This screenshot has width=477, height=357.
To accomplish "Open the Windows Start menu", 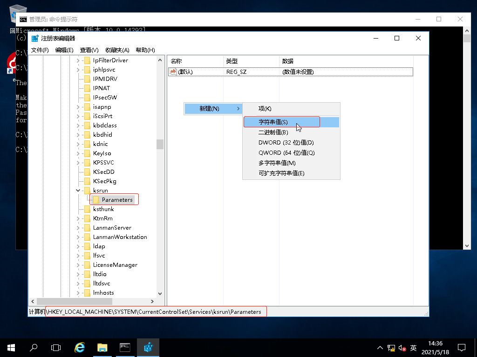I will pos(11,347).
